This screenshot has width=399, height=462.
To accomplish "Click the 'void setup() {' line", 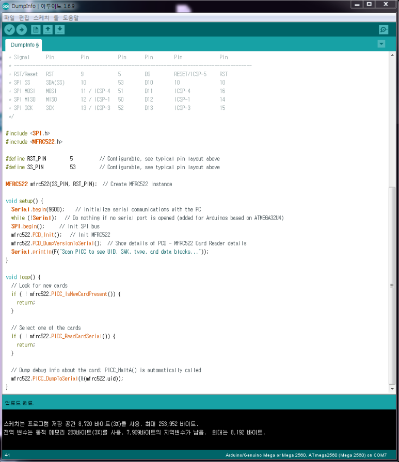I will pos(24,201).
